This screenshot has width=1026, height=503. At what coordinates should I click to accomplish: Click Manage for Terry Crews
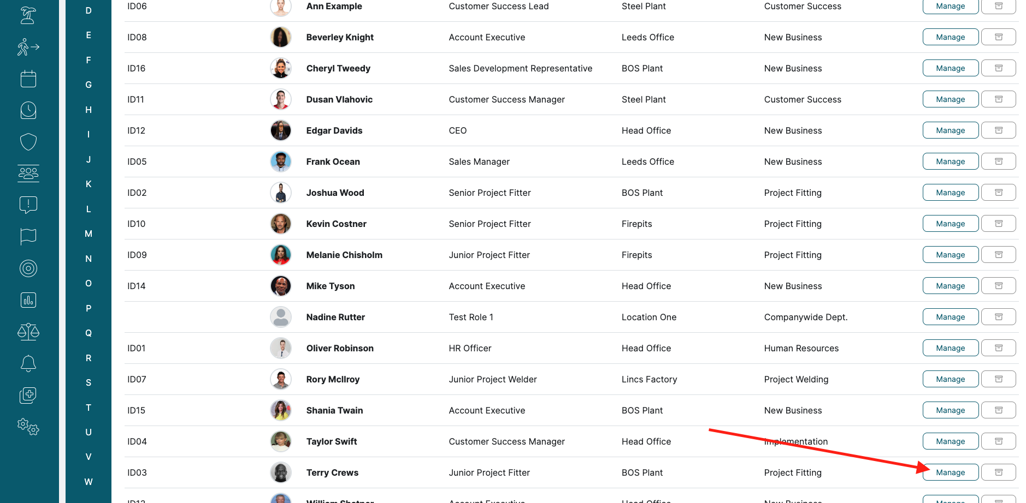pos(950,472)
